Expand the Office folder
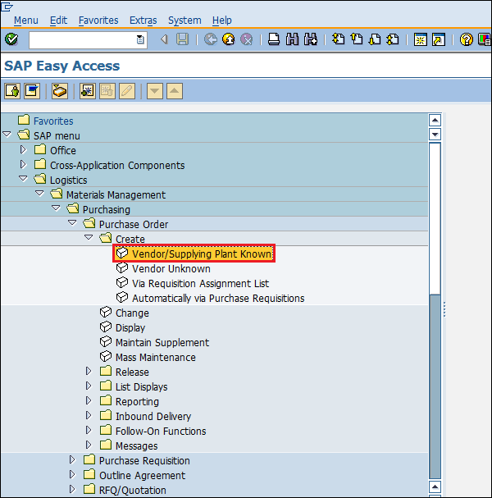Image resolution: width=492 pixels, height=498 pixels. click(23, 149)
